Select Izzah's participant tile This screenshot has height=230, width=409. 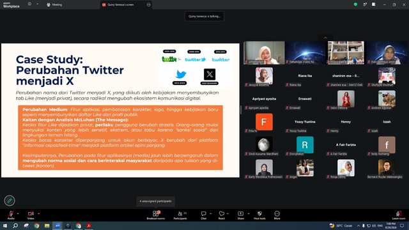(387, 122)
